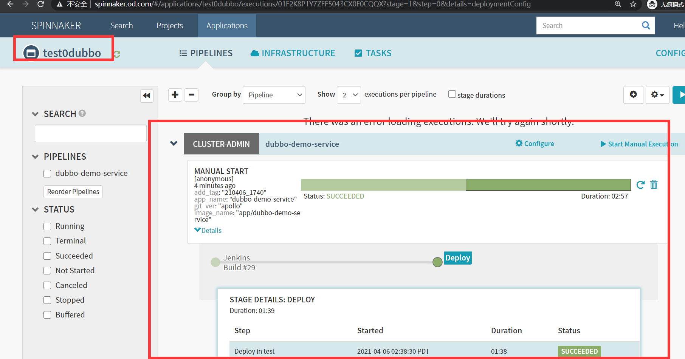Bookmark the page with the star icon
The width and height of the screenshot is (685, 359).
click(x=633, y=4)
